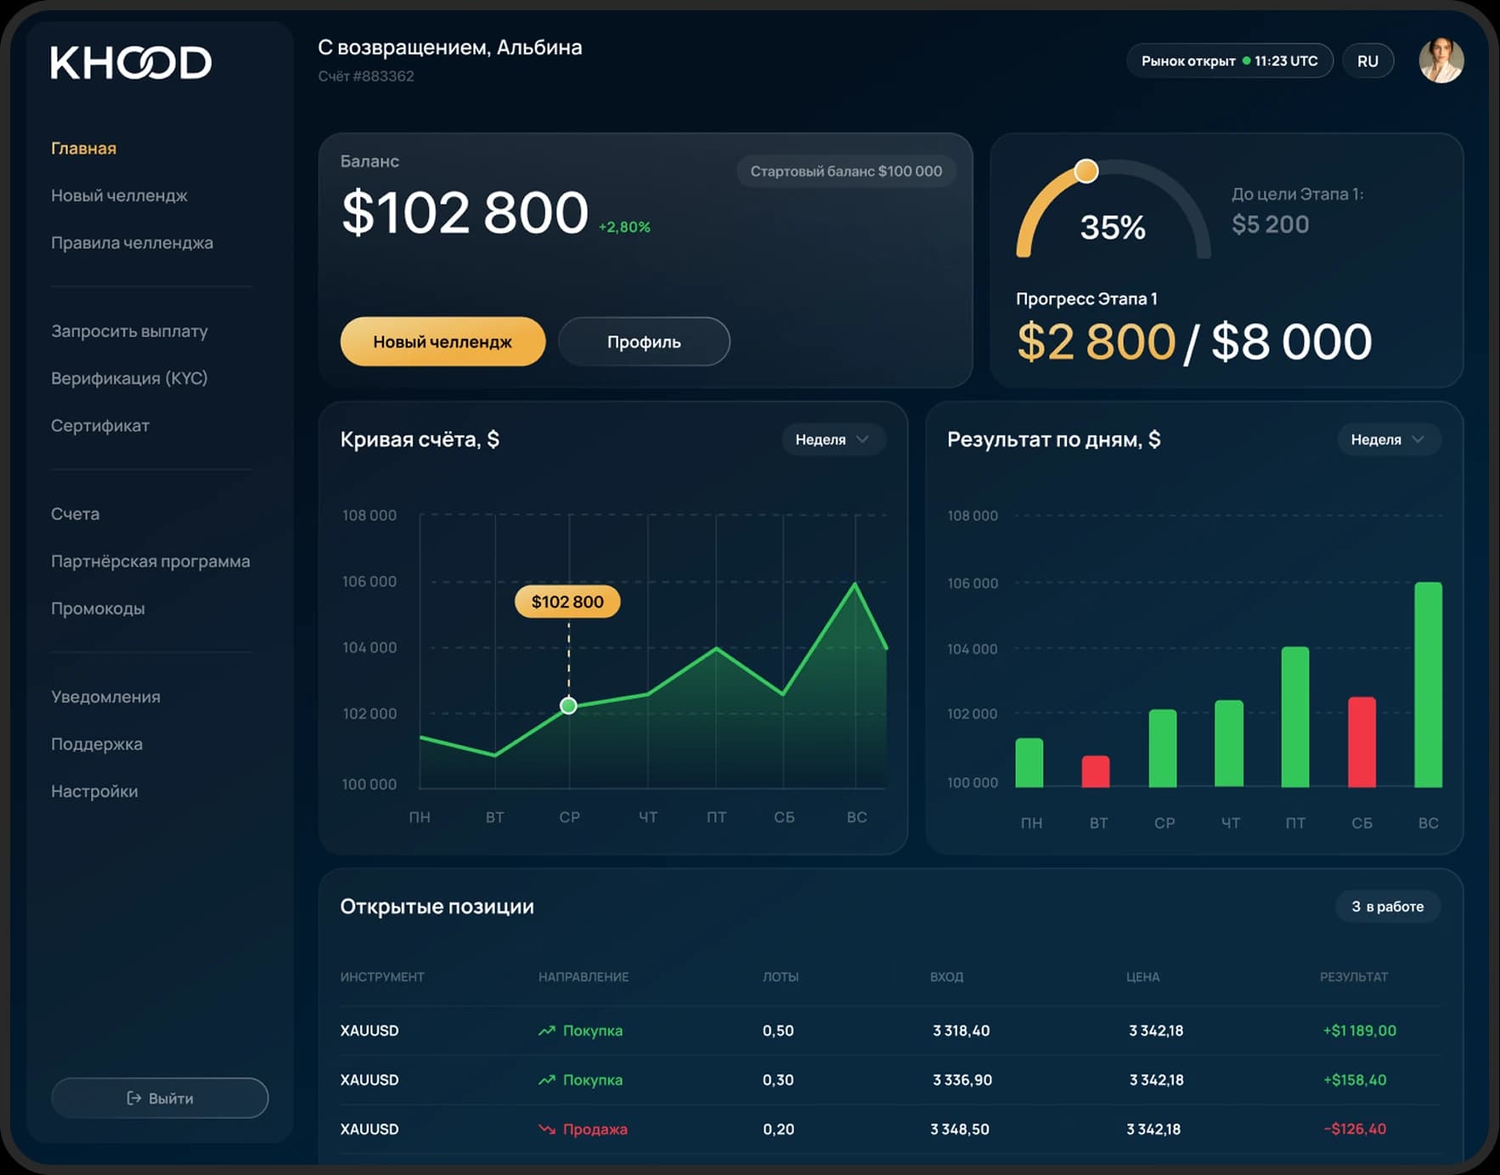Click the Стартовый баланс $100 000 chip

[846, 171]
